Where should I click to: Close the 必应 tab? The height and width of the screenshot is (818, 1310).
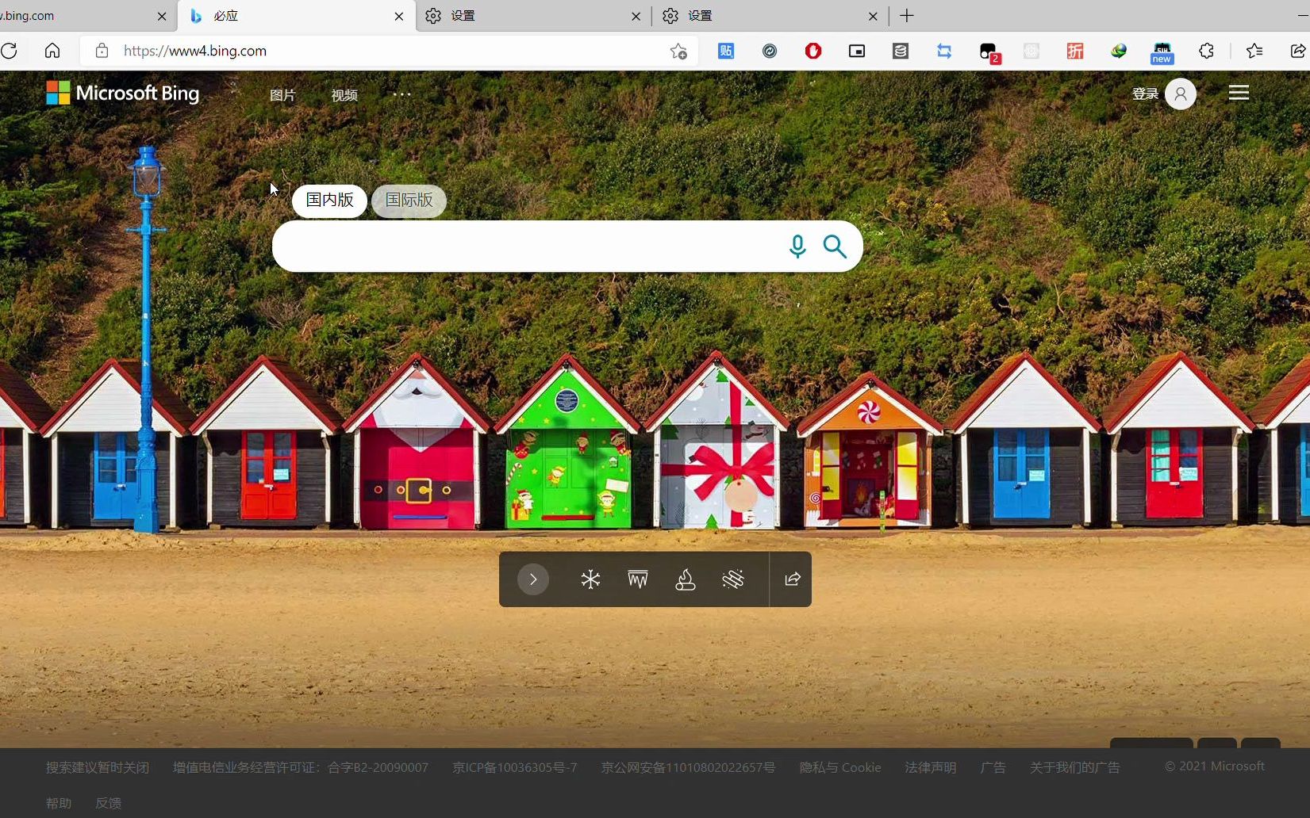(x=399, y=16)
